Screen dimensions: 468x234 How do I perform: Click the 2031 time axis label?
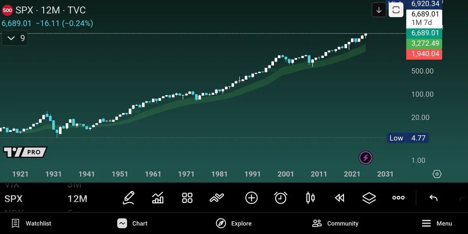coord(385,174)
